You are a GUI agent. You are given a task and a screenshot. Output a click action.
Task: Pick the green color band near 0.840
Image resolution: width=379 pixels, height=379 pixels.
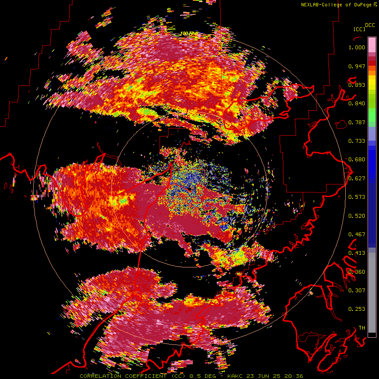coord(372,101)
